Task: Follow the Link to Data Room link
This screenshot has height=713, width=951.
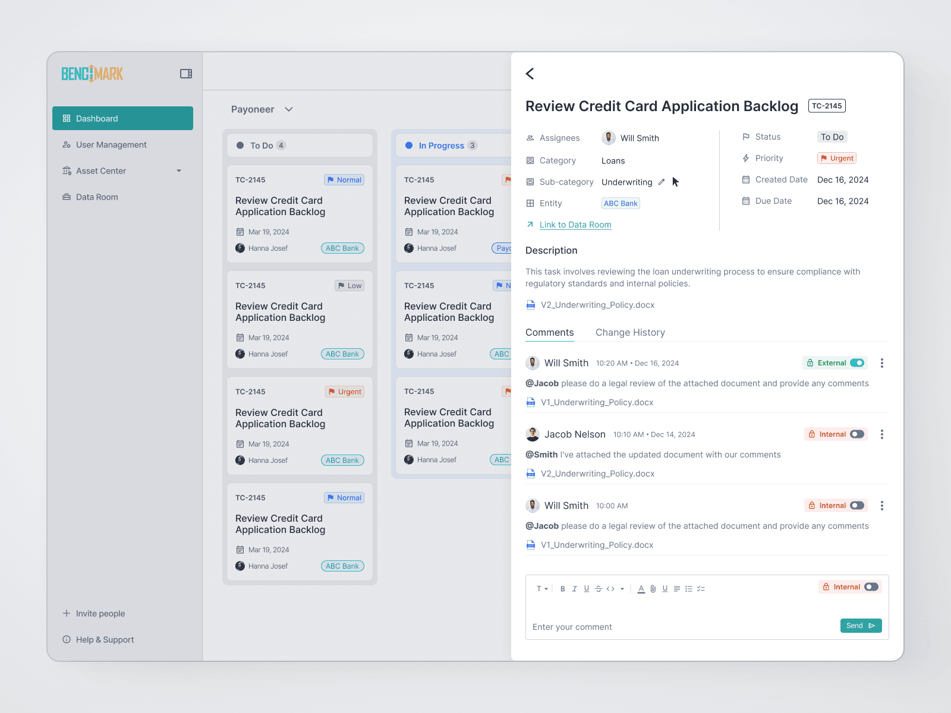Action: [575, 225]
